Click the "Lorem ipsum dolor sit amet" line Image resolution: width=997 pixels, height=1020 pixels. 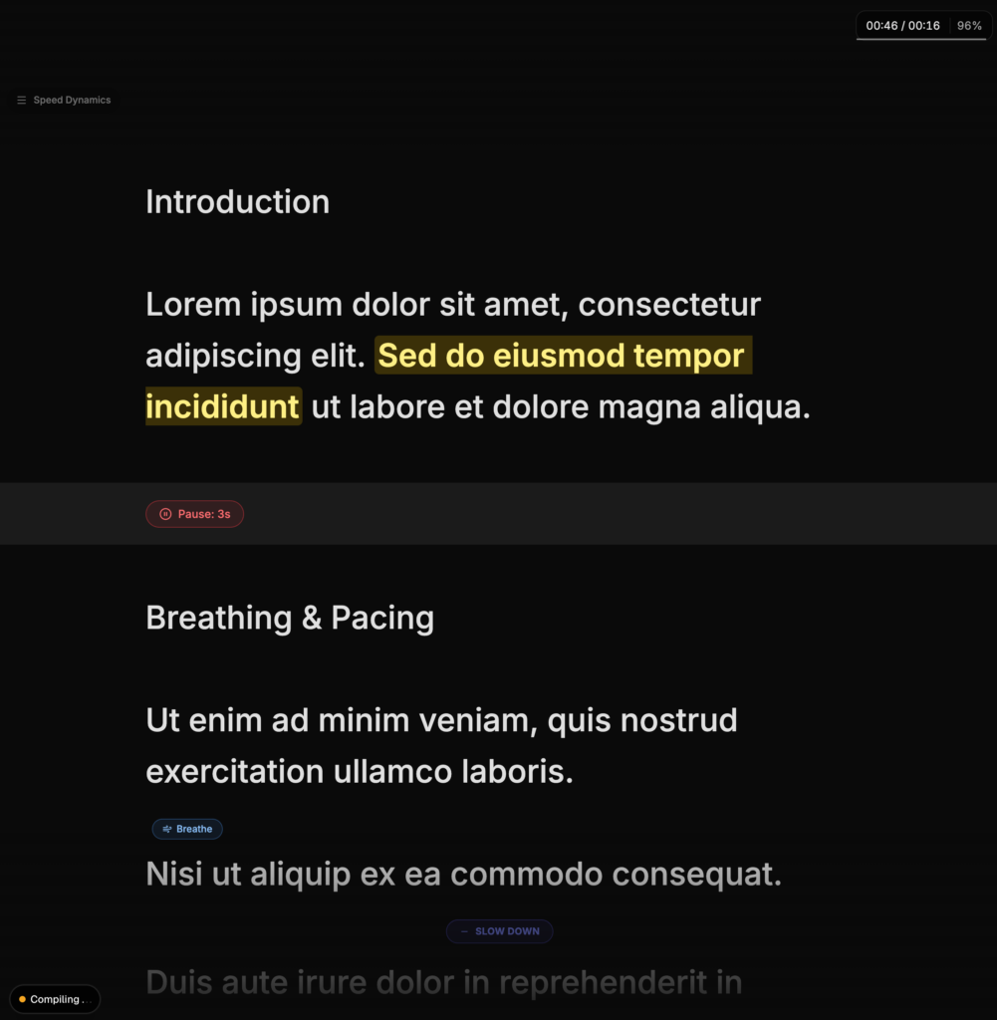point(453,305)
